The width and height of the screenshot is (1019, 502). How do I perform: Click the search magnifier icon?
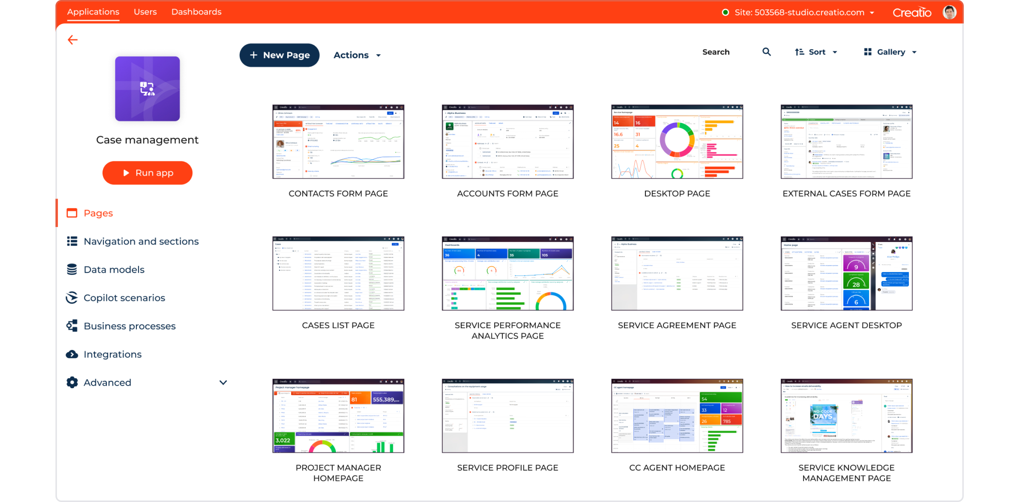point(766,52)
